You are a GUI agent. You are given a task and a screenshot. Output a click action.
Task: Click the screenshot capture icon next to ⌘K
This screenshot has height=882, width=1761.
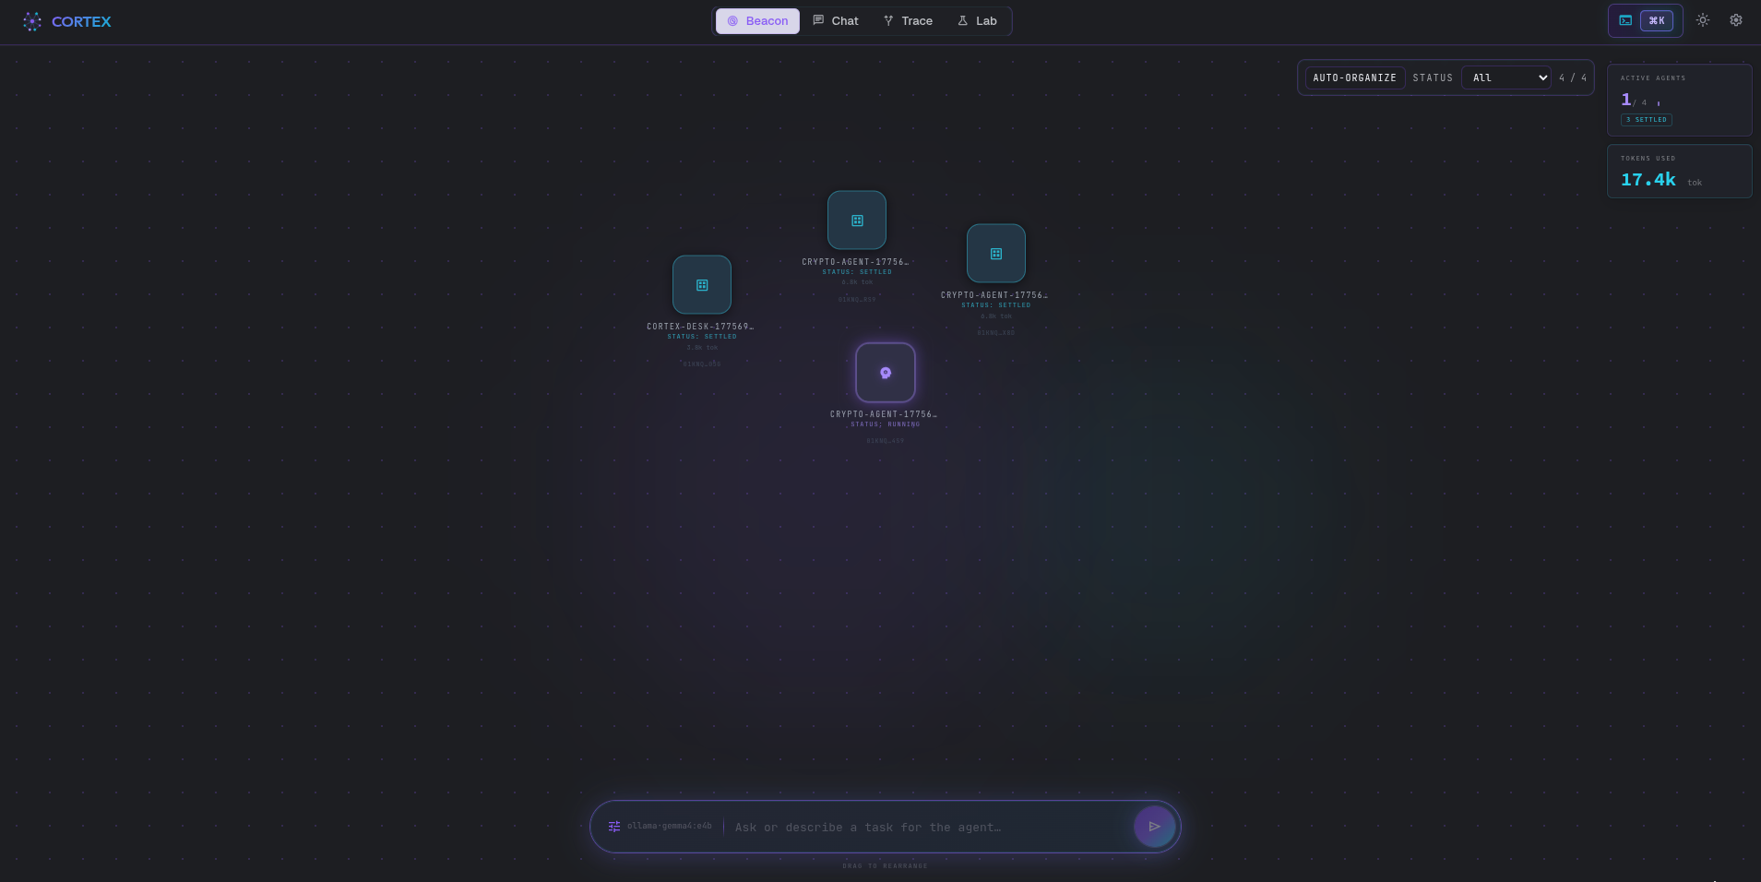pyautogui.click(x=1626, y=19)
